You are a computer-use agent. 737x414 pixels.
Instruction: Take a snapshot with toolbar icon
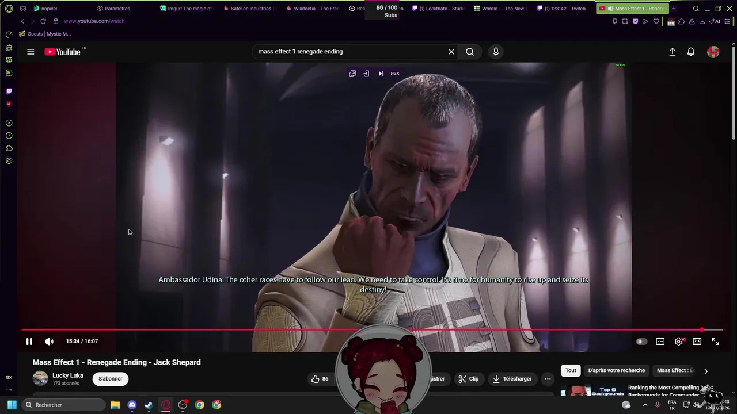[625, 21]
